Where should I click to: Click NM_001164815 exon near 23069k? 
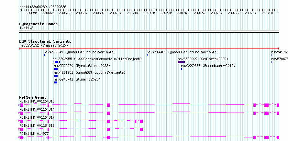point(108,105)
